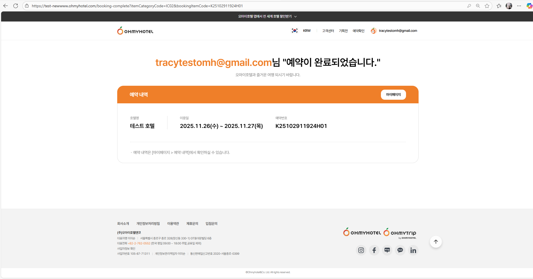Click the 이용일 field label
The image size is (533, 279).
[x=184, y=118]
